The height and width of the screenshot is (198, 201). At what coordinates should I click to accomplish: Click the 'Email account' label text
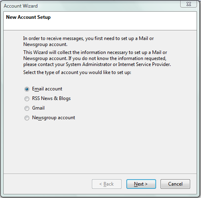click(47, 89)
